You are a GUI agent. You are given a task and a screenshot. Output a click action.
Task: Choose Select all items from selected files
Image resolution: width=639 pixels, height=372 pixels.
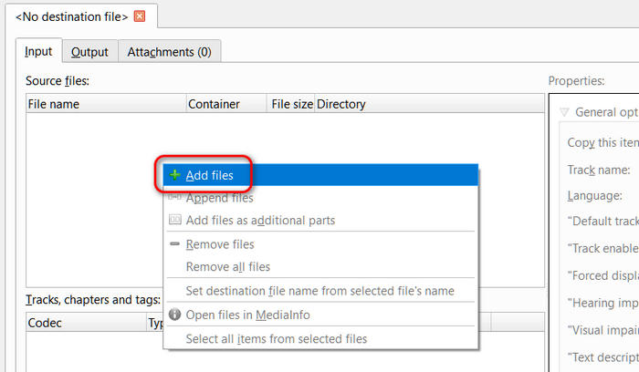click(x=320, y=338)
